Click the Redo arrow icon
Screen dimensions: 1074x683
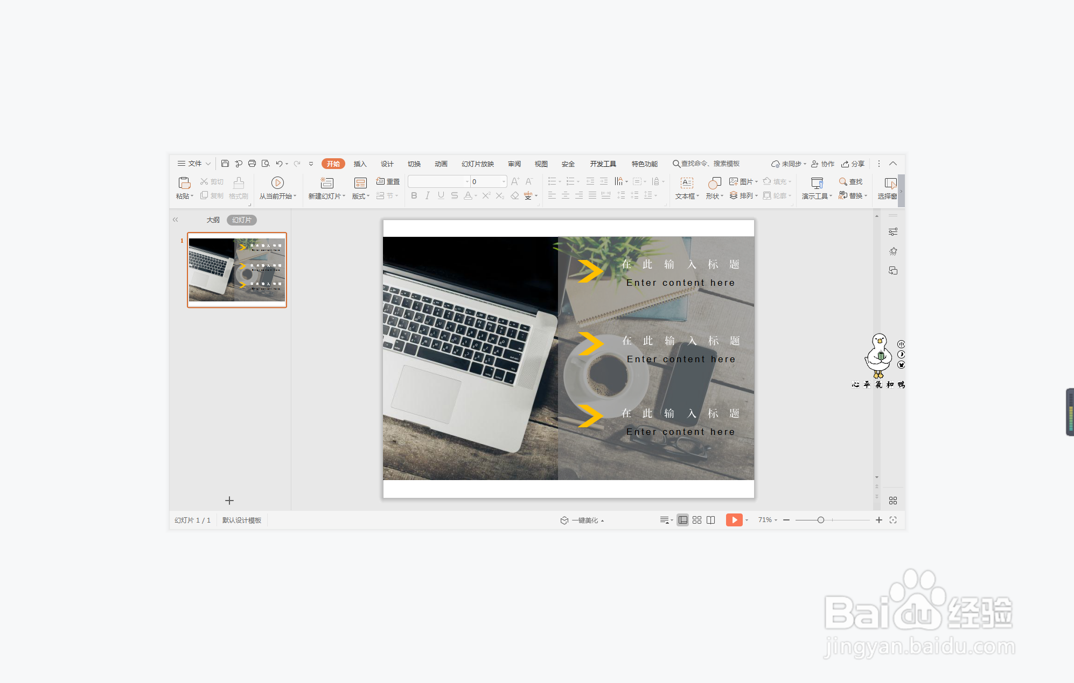tap(297, 164)
